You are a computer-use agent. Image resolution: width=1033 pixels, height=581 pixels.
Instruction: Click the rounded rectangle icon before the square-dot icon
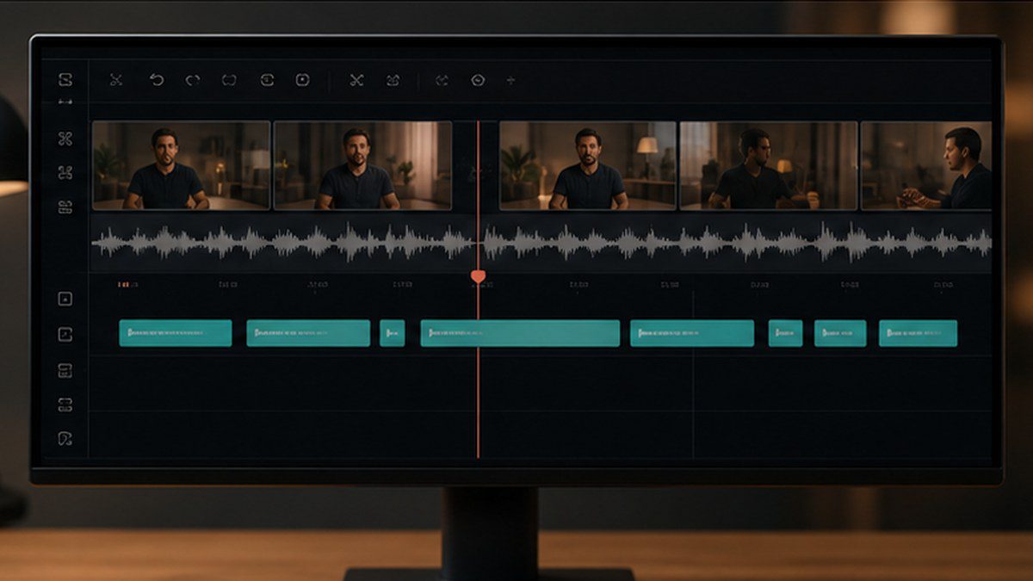coord(267,80)
